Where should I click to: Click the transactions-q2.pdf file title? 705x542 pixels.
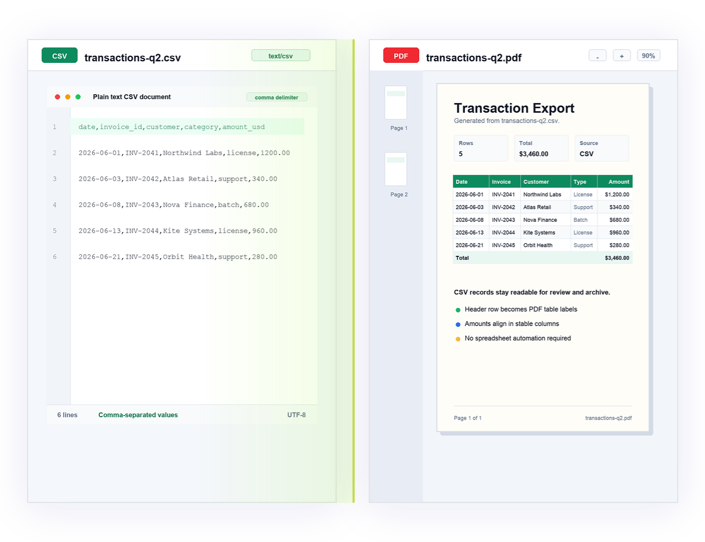coord(474,58)
